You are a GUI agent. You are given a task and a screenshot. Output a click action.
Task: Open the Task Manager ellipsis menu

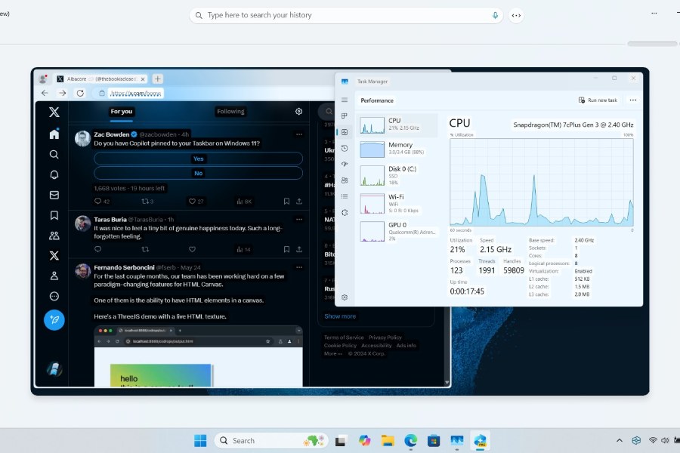pos(633,100)
